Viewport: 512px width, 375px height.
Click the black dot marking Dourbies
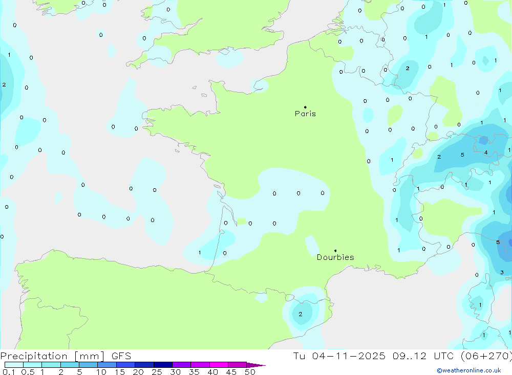[x=335, y=251]
